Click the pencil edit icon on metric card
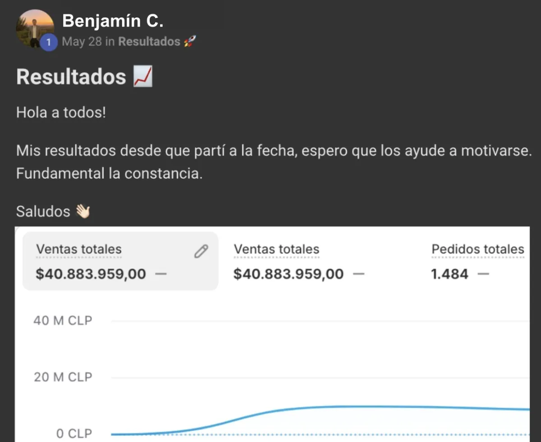Image resolution: width=541 pixels, height=442 pixels. [201, 251]
